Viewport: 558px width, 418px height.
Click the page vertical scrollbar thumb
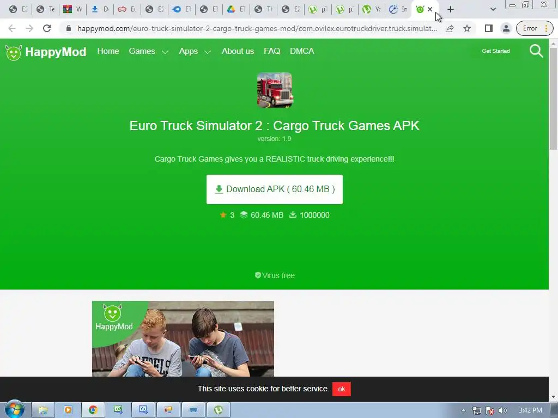553,99
